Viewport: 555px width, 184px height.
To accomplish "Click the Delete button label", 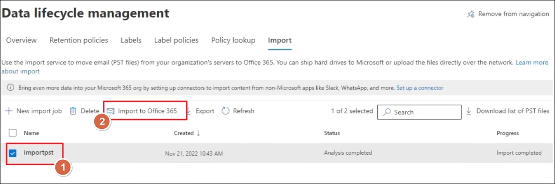I will [90, 111].
